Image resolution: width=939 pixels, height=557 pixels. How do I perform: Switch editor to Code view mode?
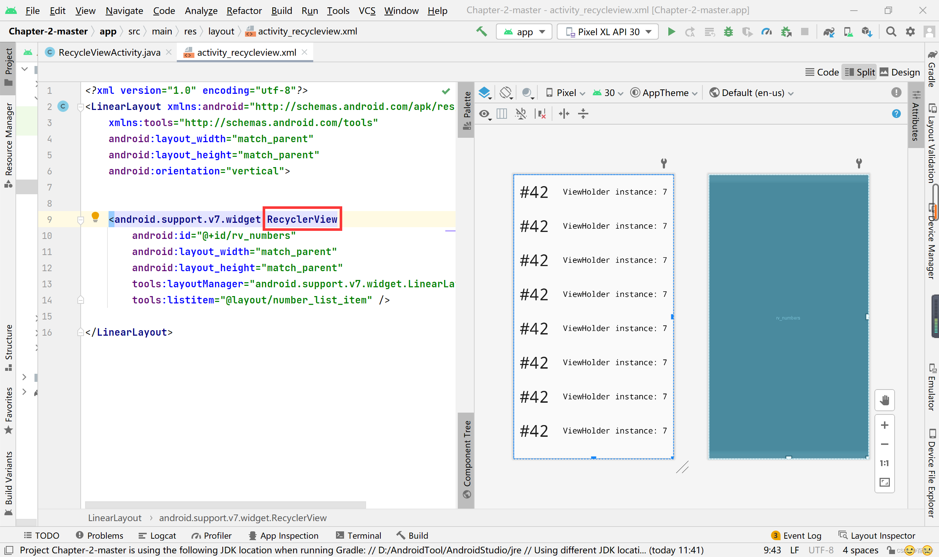click(x=822, y=72)
